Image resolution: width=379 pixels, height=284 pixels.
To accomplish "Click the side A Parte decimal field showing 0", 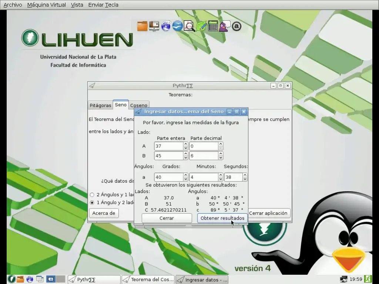I will [x=204, y=146].
